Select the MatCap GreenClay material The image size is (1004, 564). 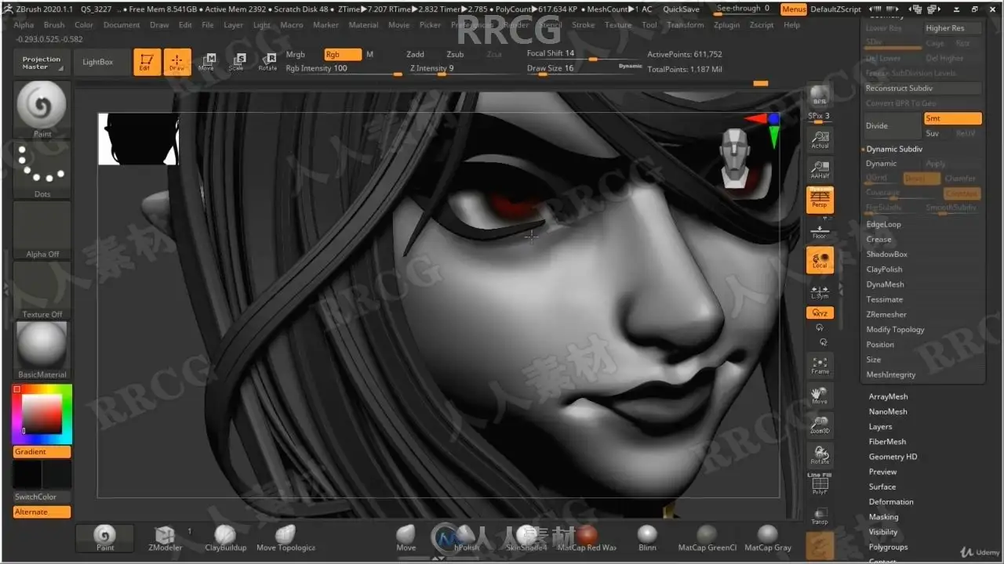(x=708, y=538)
